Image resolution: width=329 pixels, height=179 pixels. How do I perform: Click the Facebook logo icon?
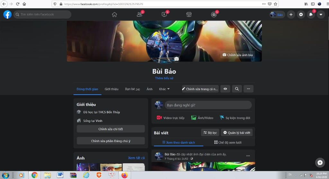7,14
